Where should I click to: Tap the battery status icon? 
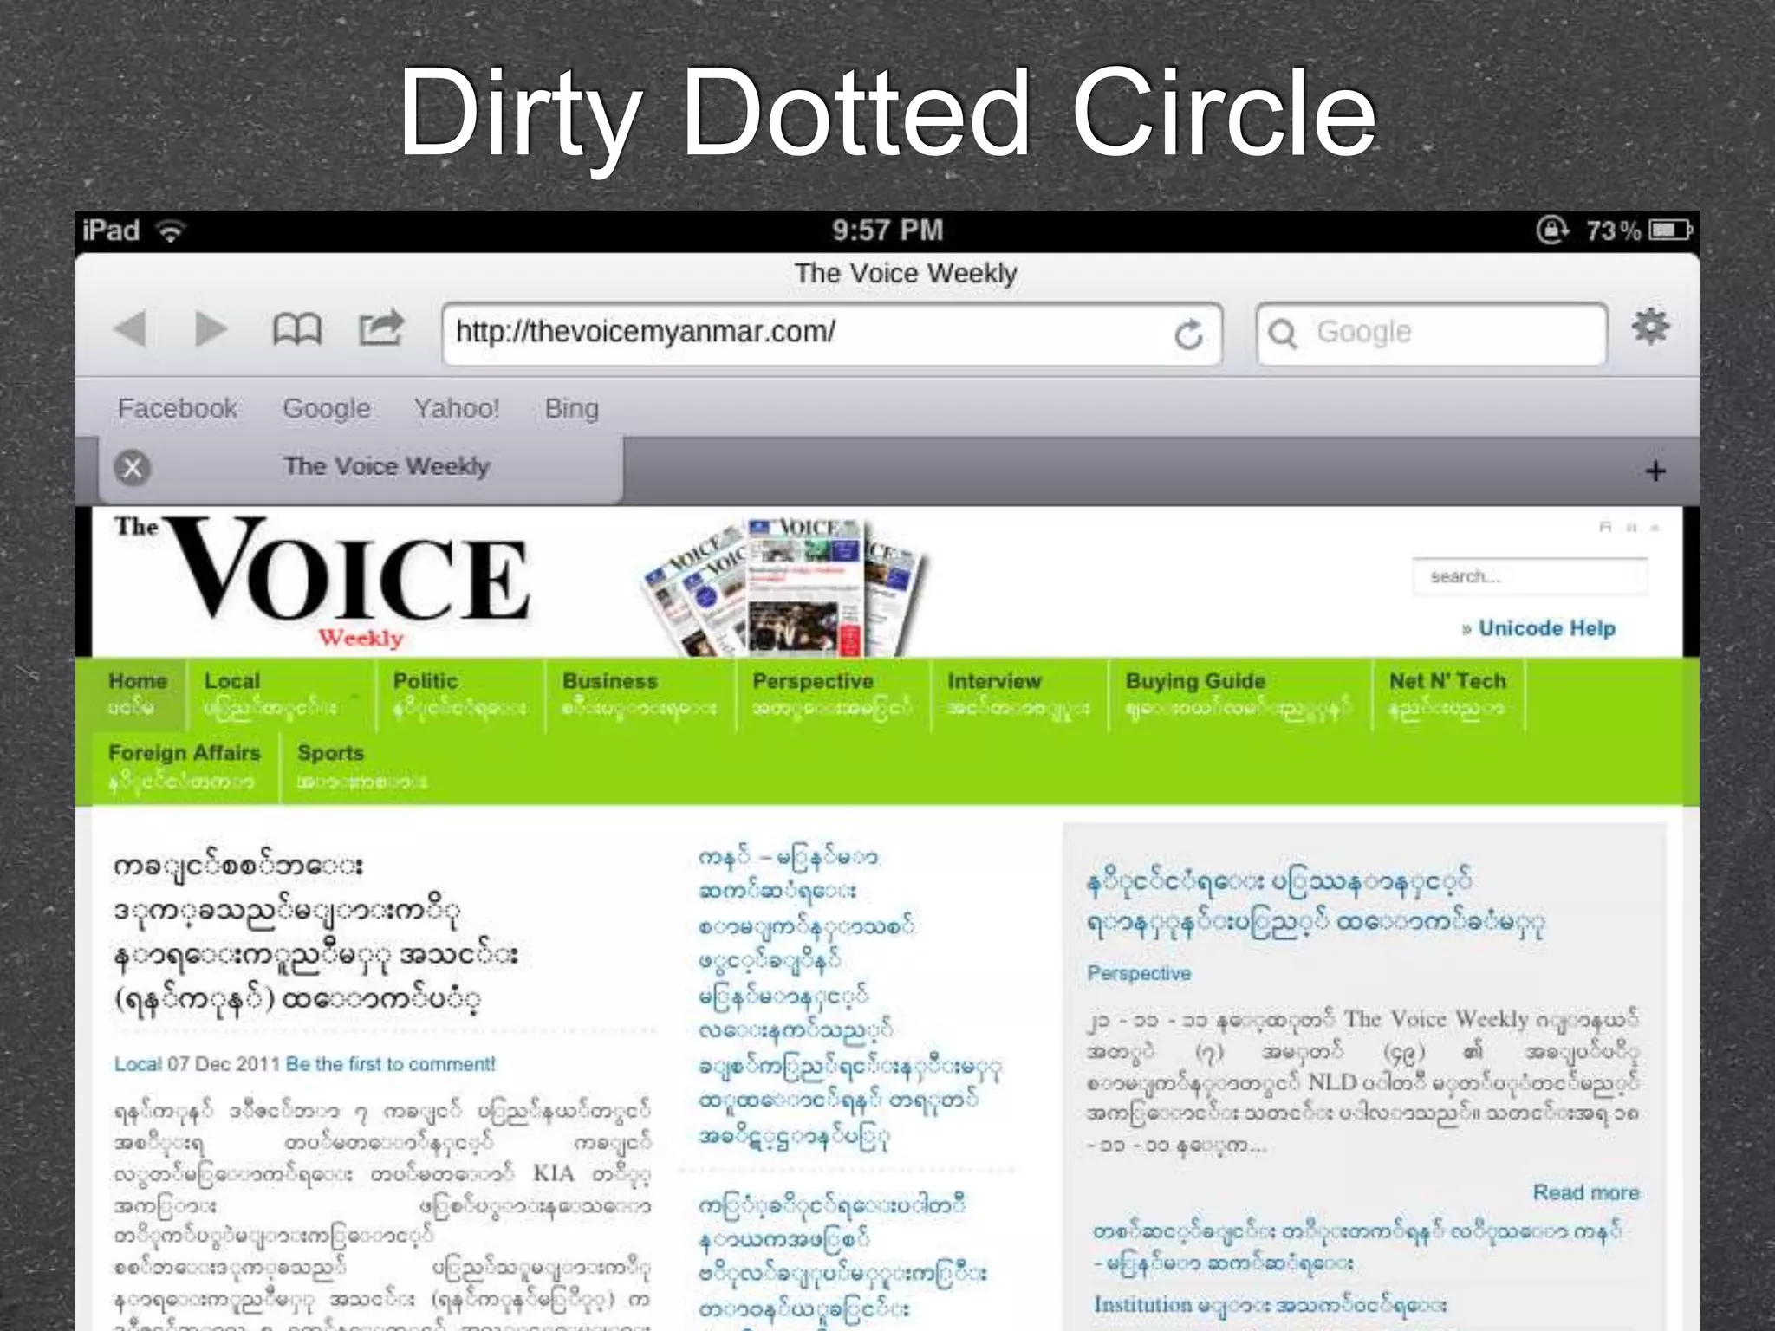(x=1669, y=230)
